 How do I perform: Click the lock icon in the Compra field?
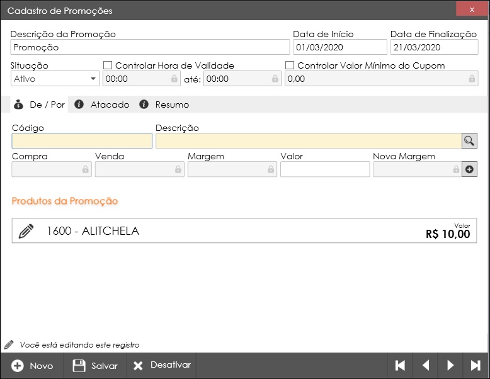tap(85, 169)
